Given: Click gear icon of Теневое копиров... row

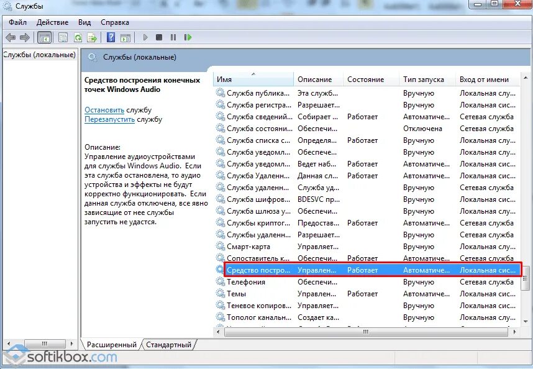Looking at the screenshot, I should 221,306.
